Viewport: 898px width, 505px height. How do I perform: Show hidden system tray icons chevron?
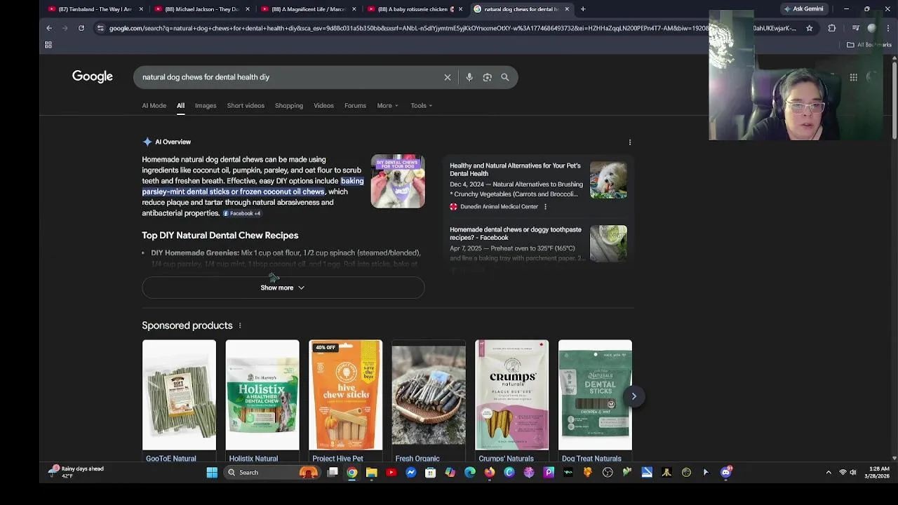click(x=829, y=473)
